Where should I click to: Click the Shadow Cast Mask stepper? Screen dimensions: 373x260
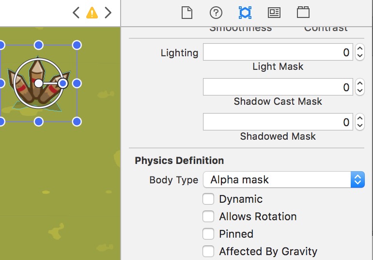[359, 87]
